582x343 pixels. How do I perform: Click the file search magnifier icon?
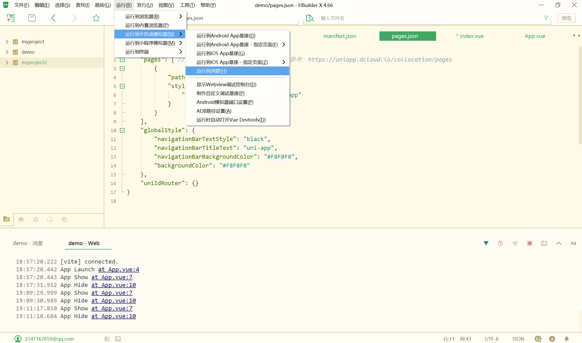[310, 18]
